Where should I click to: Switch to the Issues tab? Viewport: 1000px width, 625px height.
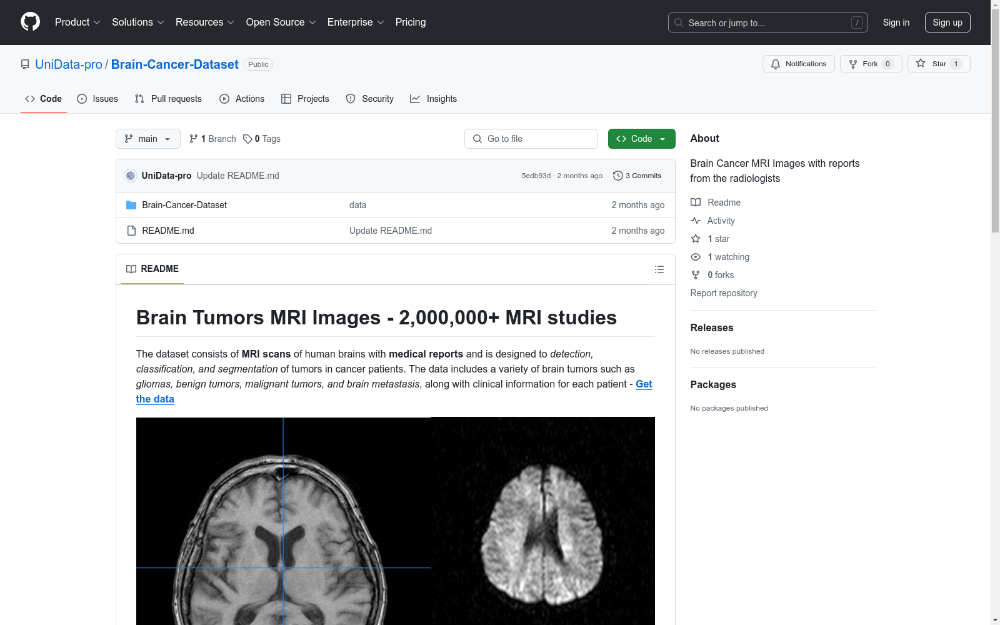coord(97,99)
